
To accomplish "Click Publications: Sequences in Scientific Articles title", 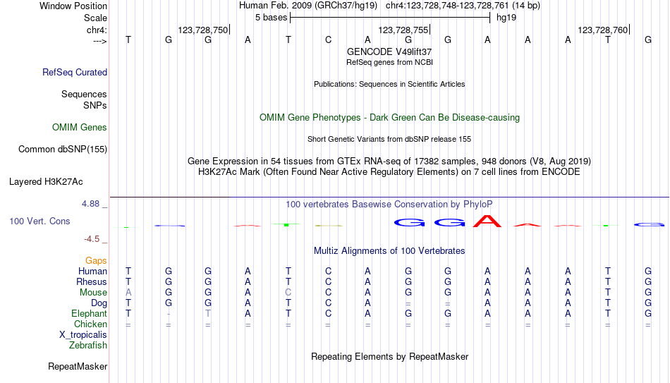I will click(389, 84).
